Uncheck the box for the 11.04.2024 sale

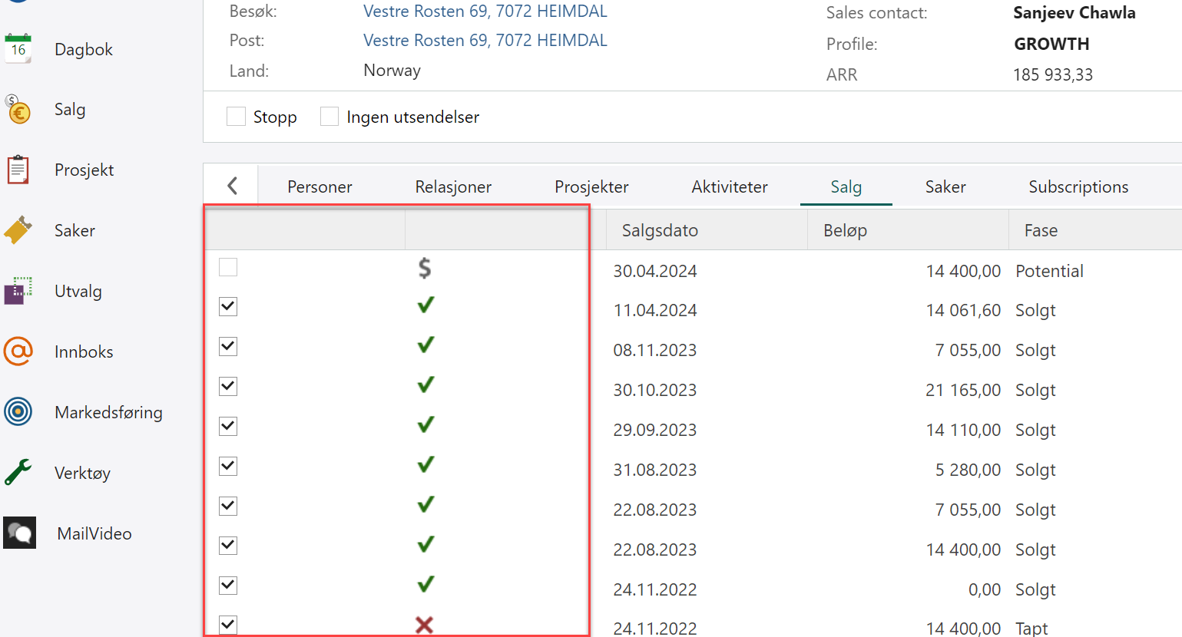(x=228, y=307)
